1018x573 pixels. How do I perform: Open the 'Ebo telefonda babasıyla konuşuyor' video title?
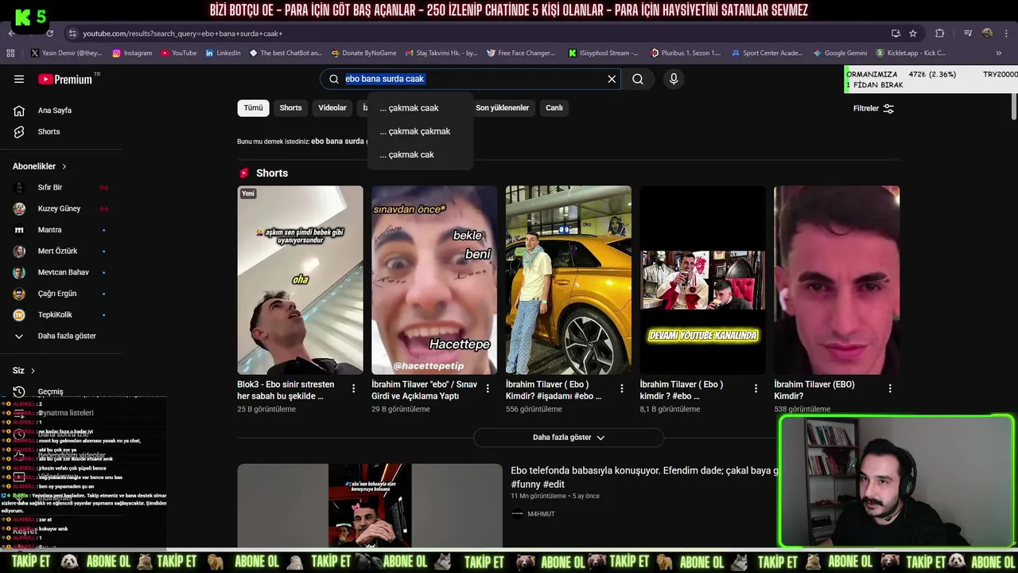click(644, 477)
